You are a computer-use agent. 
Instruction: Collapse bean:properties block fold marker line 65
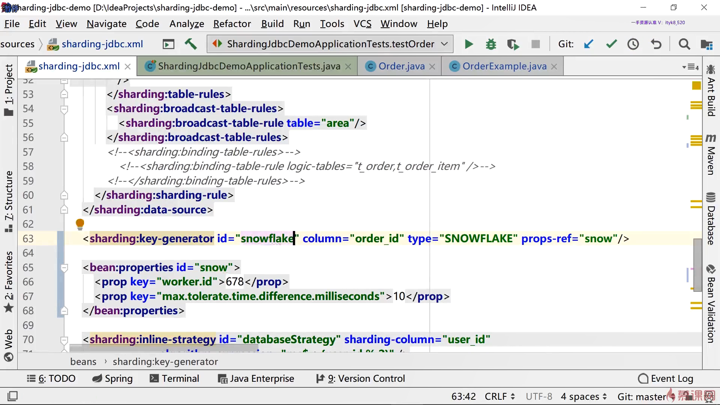pos(64,268)
